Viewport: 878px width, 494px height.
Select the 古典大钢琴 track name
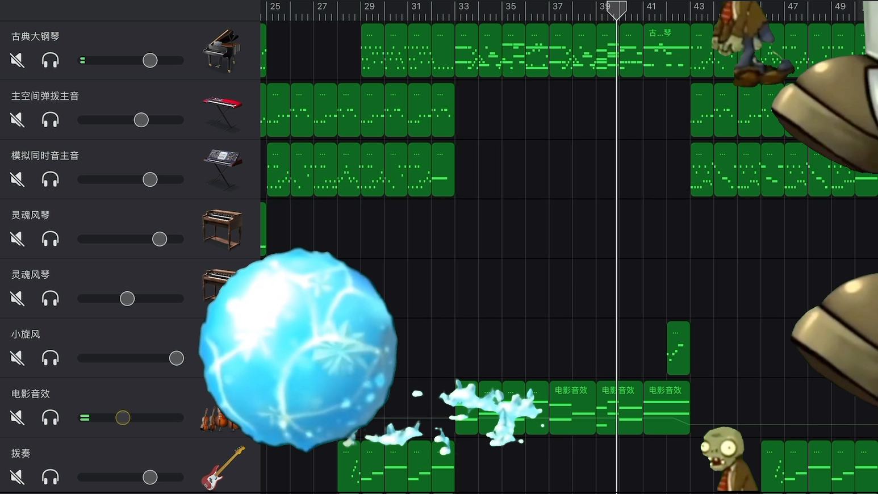coord(35,36)
